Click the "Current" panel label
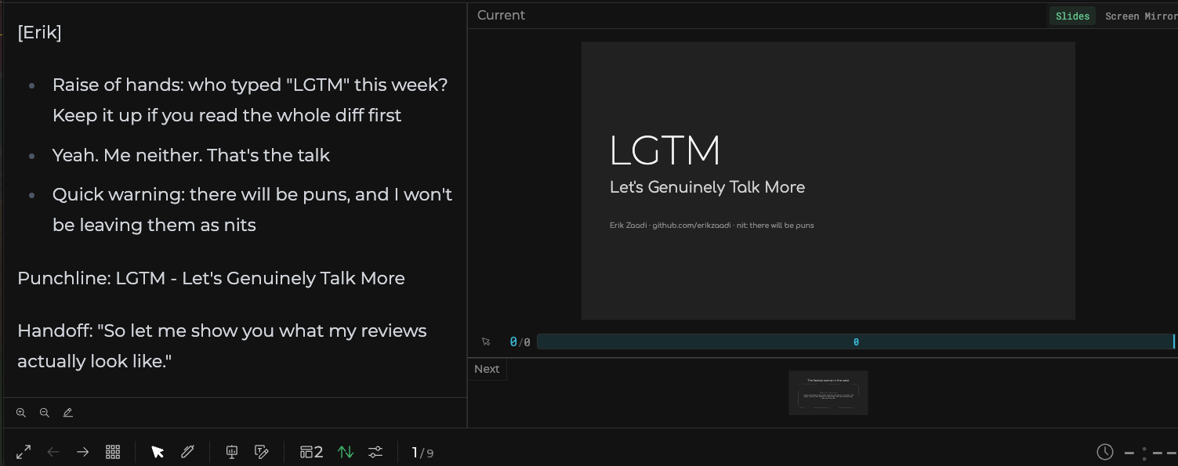The image size is (1178, 466). pos(501,15)
